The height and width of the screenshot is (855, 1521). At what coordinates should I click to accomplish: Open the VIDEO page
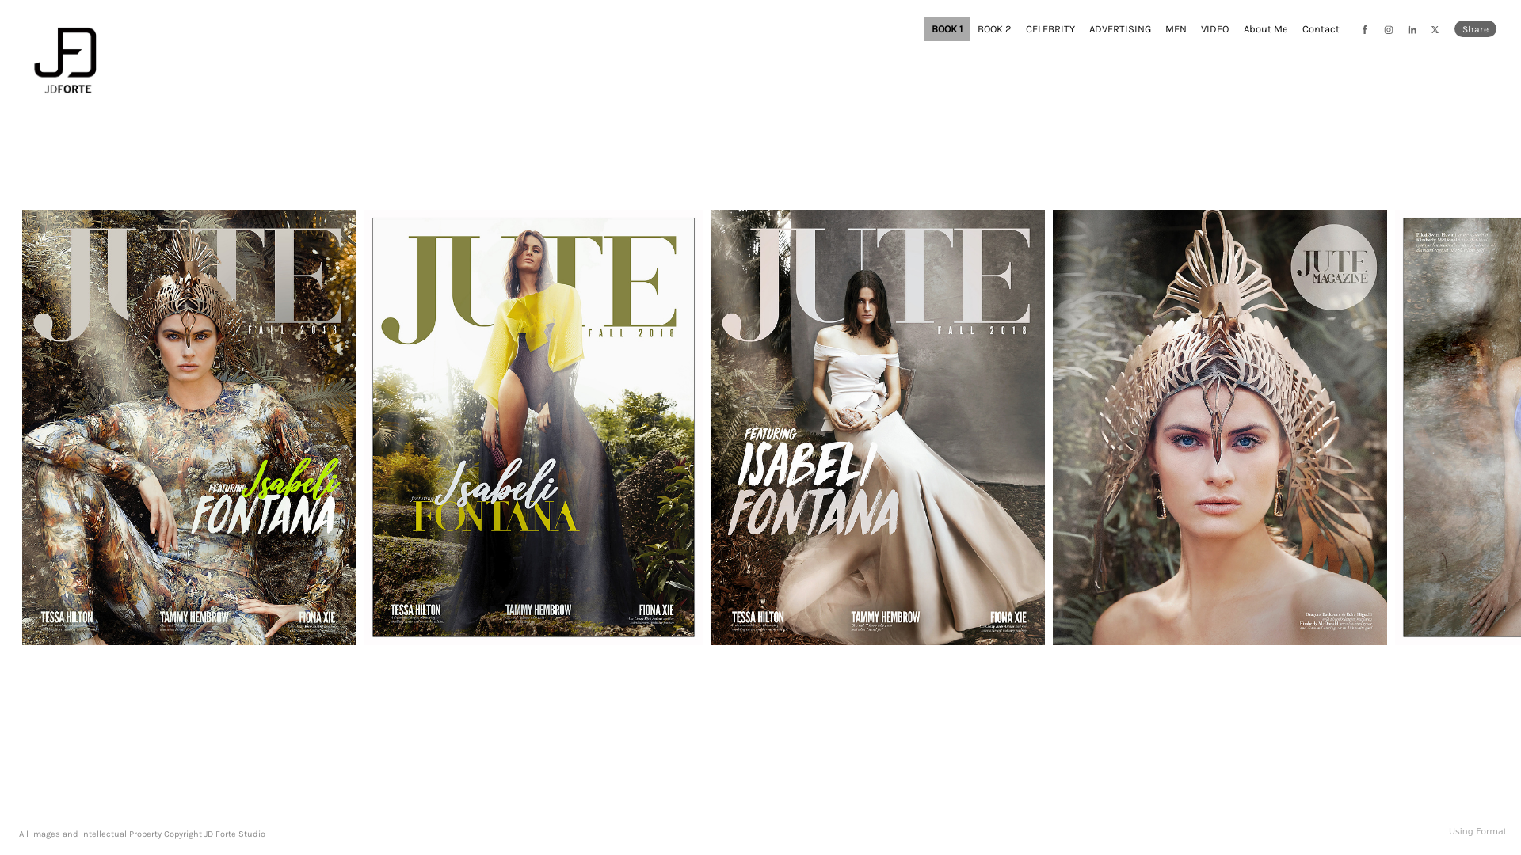[1214, 29]
